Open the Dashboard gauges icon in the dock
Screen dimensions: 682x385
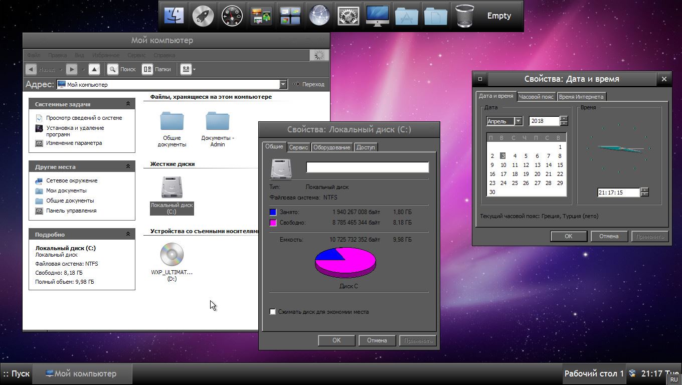[232, 16]
